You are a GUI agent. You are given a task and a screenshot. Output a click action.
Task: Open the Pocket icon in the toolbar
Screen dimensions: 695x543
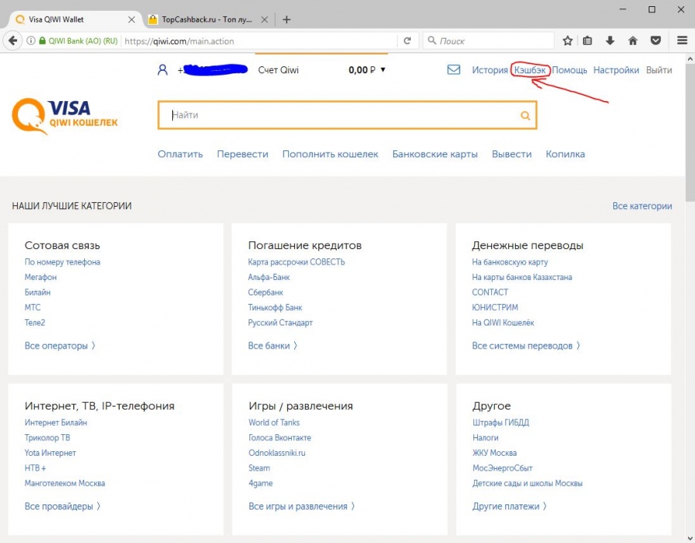click(x=656, y=41)
